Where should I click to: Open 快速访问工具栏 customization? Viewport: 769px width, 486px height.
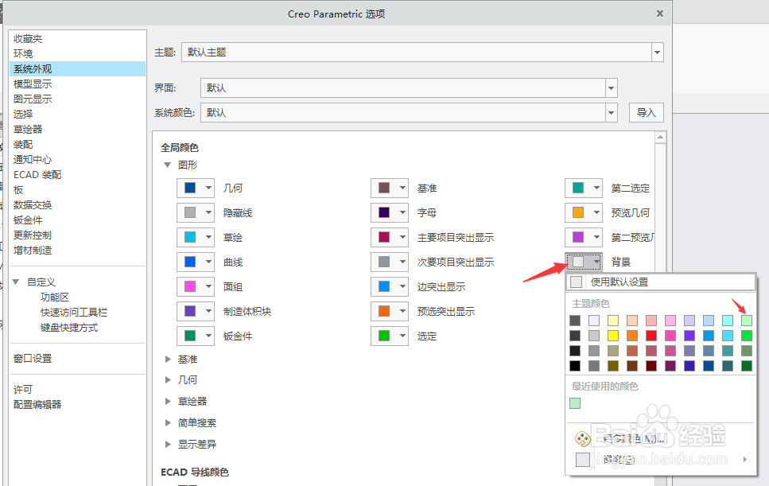tap(74, 313)
